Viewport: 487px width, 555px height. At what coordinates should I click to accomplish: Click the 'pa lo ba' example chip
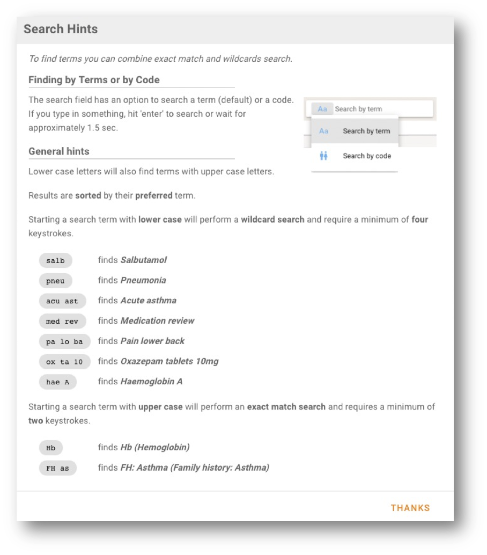click(x=64, y=341)
